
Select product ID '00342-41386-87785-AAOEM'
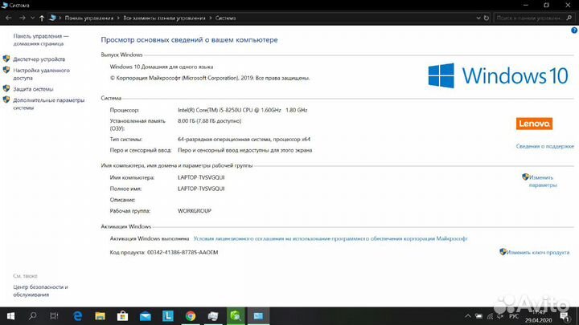click(183, 253)
